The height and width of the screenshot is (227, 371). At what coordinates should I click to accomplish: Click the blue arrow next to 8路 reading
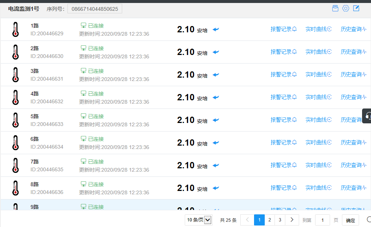(x=216, y=188)
